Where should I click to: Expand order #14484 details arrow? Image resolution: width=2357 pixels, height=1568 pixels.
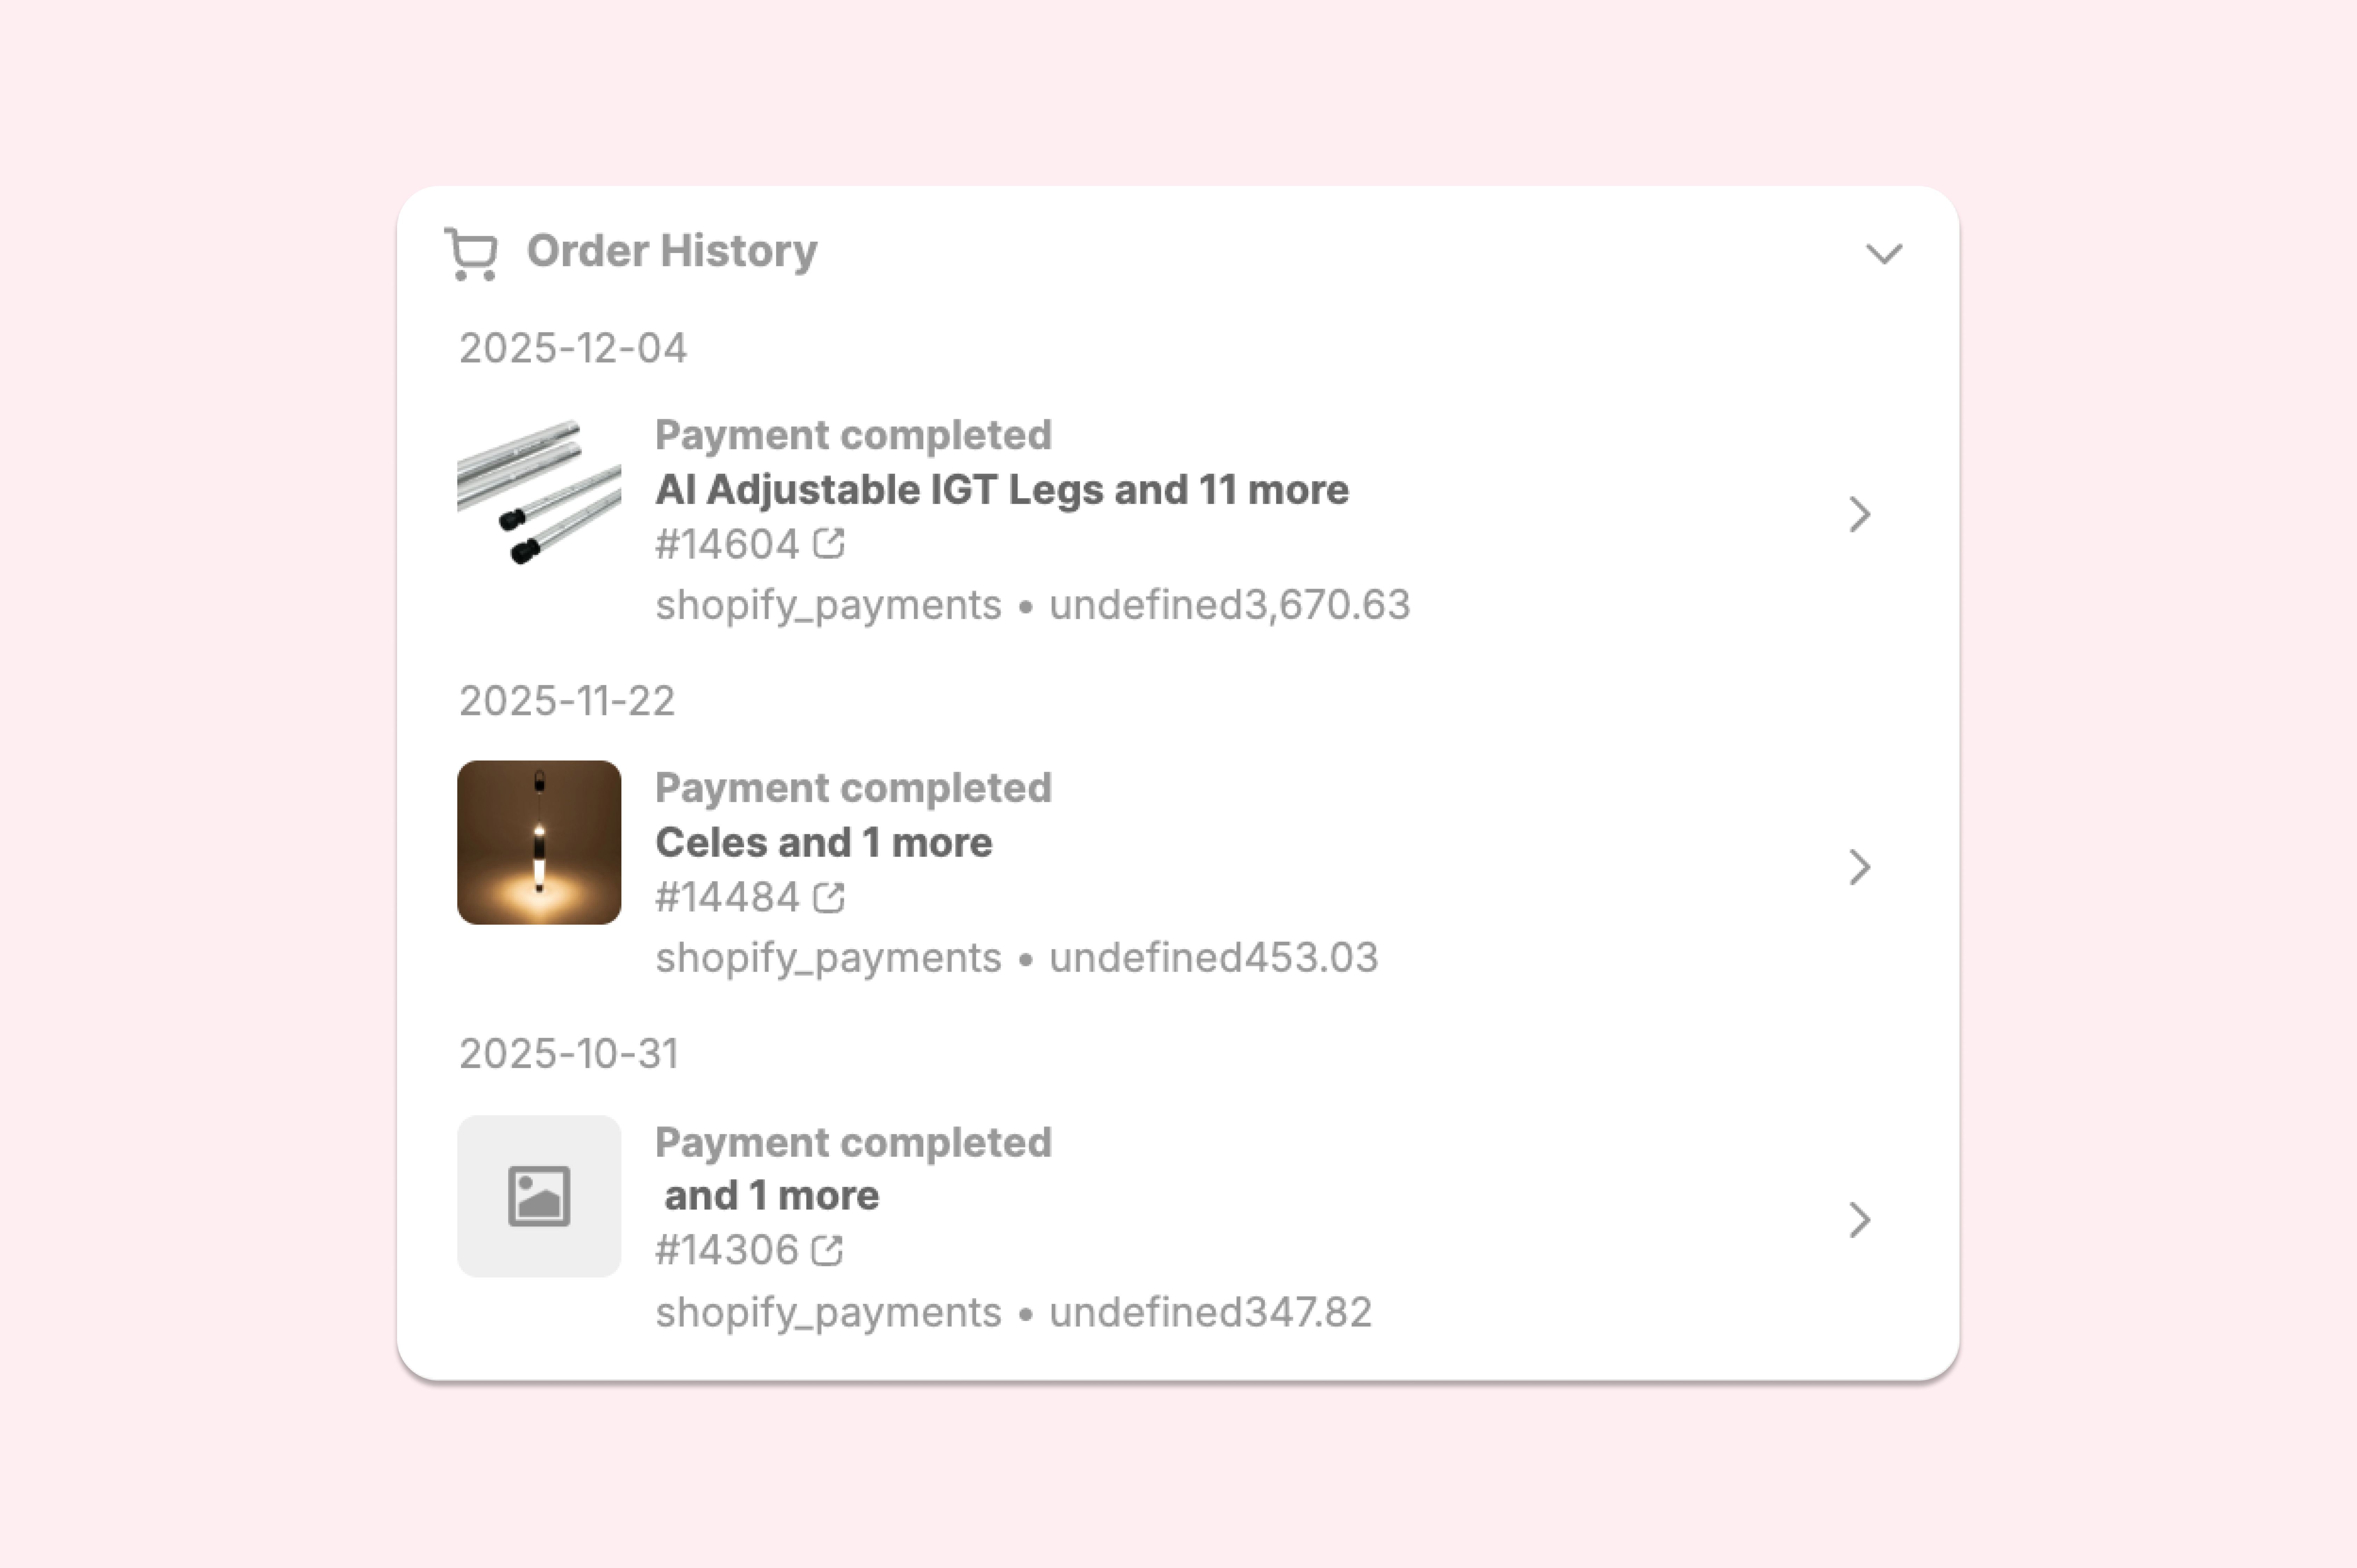point(1859,867)
